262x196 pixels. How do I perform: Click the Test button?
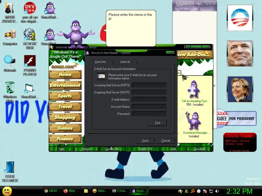[157, 123]
